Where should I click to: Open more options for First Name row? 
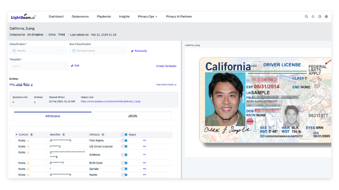click(144, 140)
